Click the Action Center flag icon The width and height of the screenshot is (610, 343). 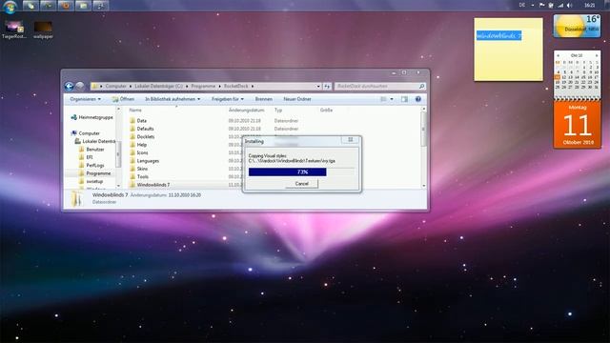542,5
